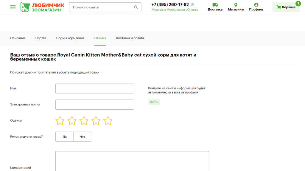This screenshot has height=171, width=305.
Task: Select Да for recommending the product
Action: [64, 136]
